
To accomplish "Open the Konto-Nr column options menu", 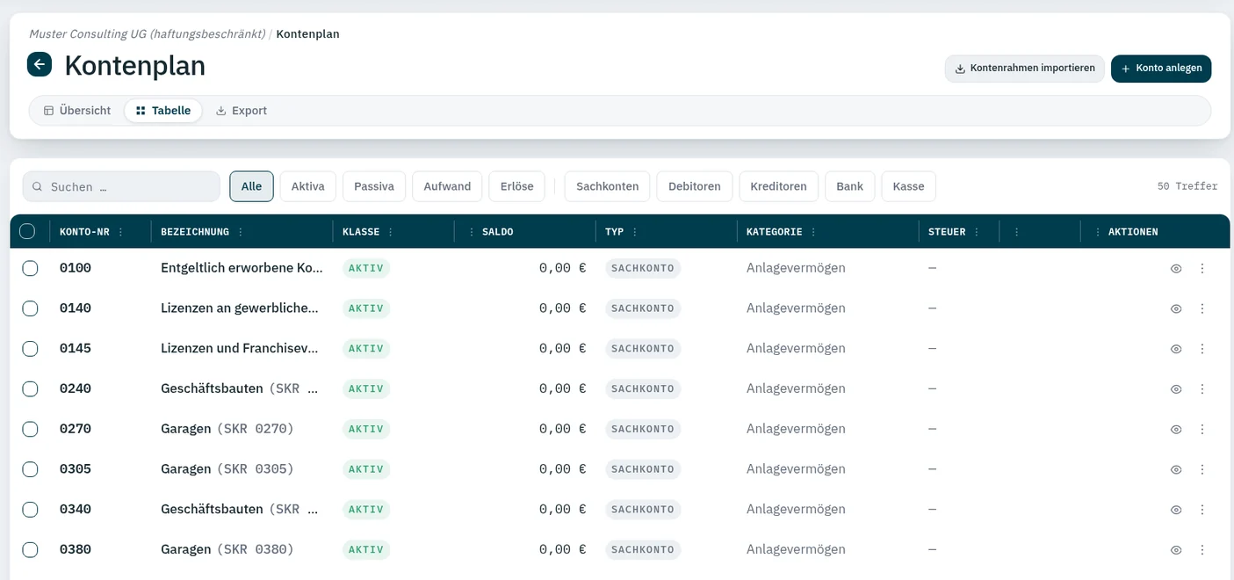I will click(x=120, y=232).
